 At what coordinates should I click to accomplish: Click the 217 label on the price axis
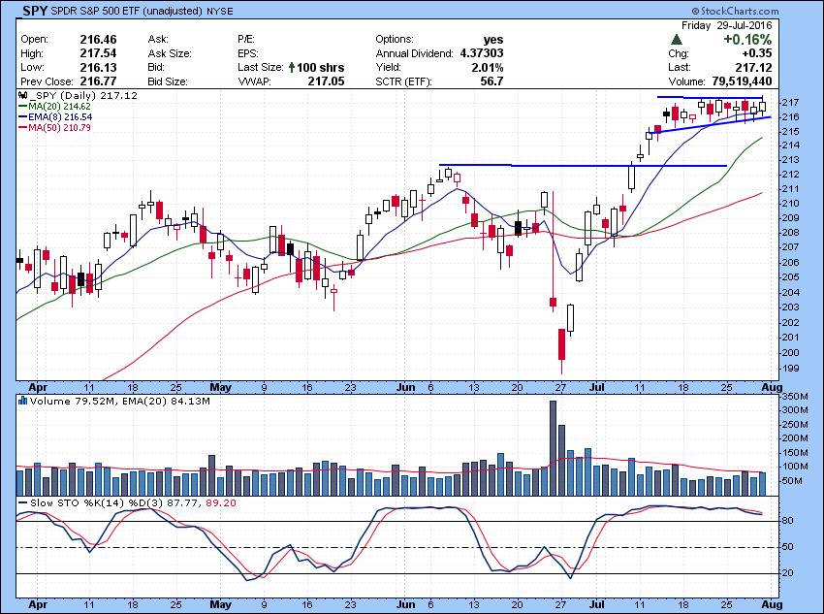click(790, 103)
